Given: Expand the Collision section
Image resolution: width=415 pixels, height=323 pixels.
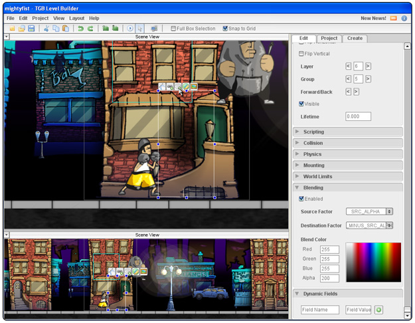Looking at the screenshot, I should pyautogui.click(x=348, y=143).
